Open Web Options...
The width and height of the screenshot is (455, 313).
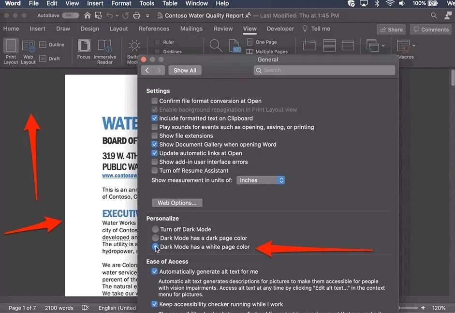pyautogui.click(x=177, y=203)
